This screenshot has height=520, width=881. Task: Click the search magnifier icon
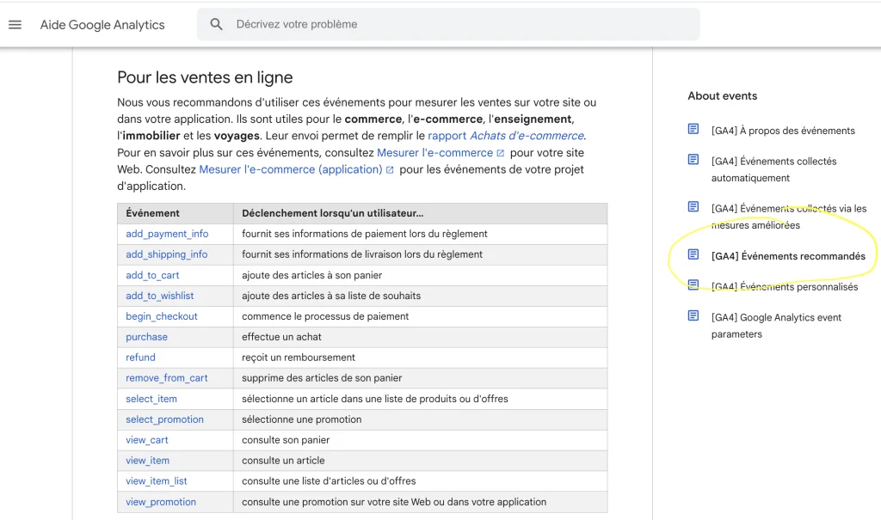tap(217, 25)
